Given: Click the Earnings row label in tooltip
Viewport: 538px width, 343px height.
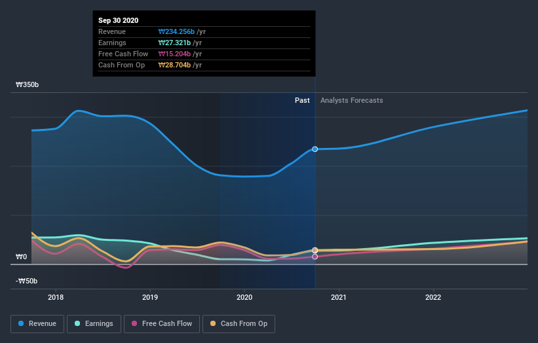Looking at the screenshot, I should [x=112, y=43].
